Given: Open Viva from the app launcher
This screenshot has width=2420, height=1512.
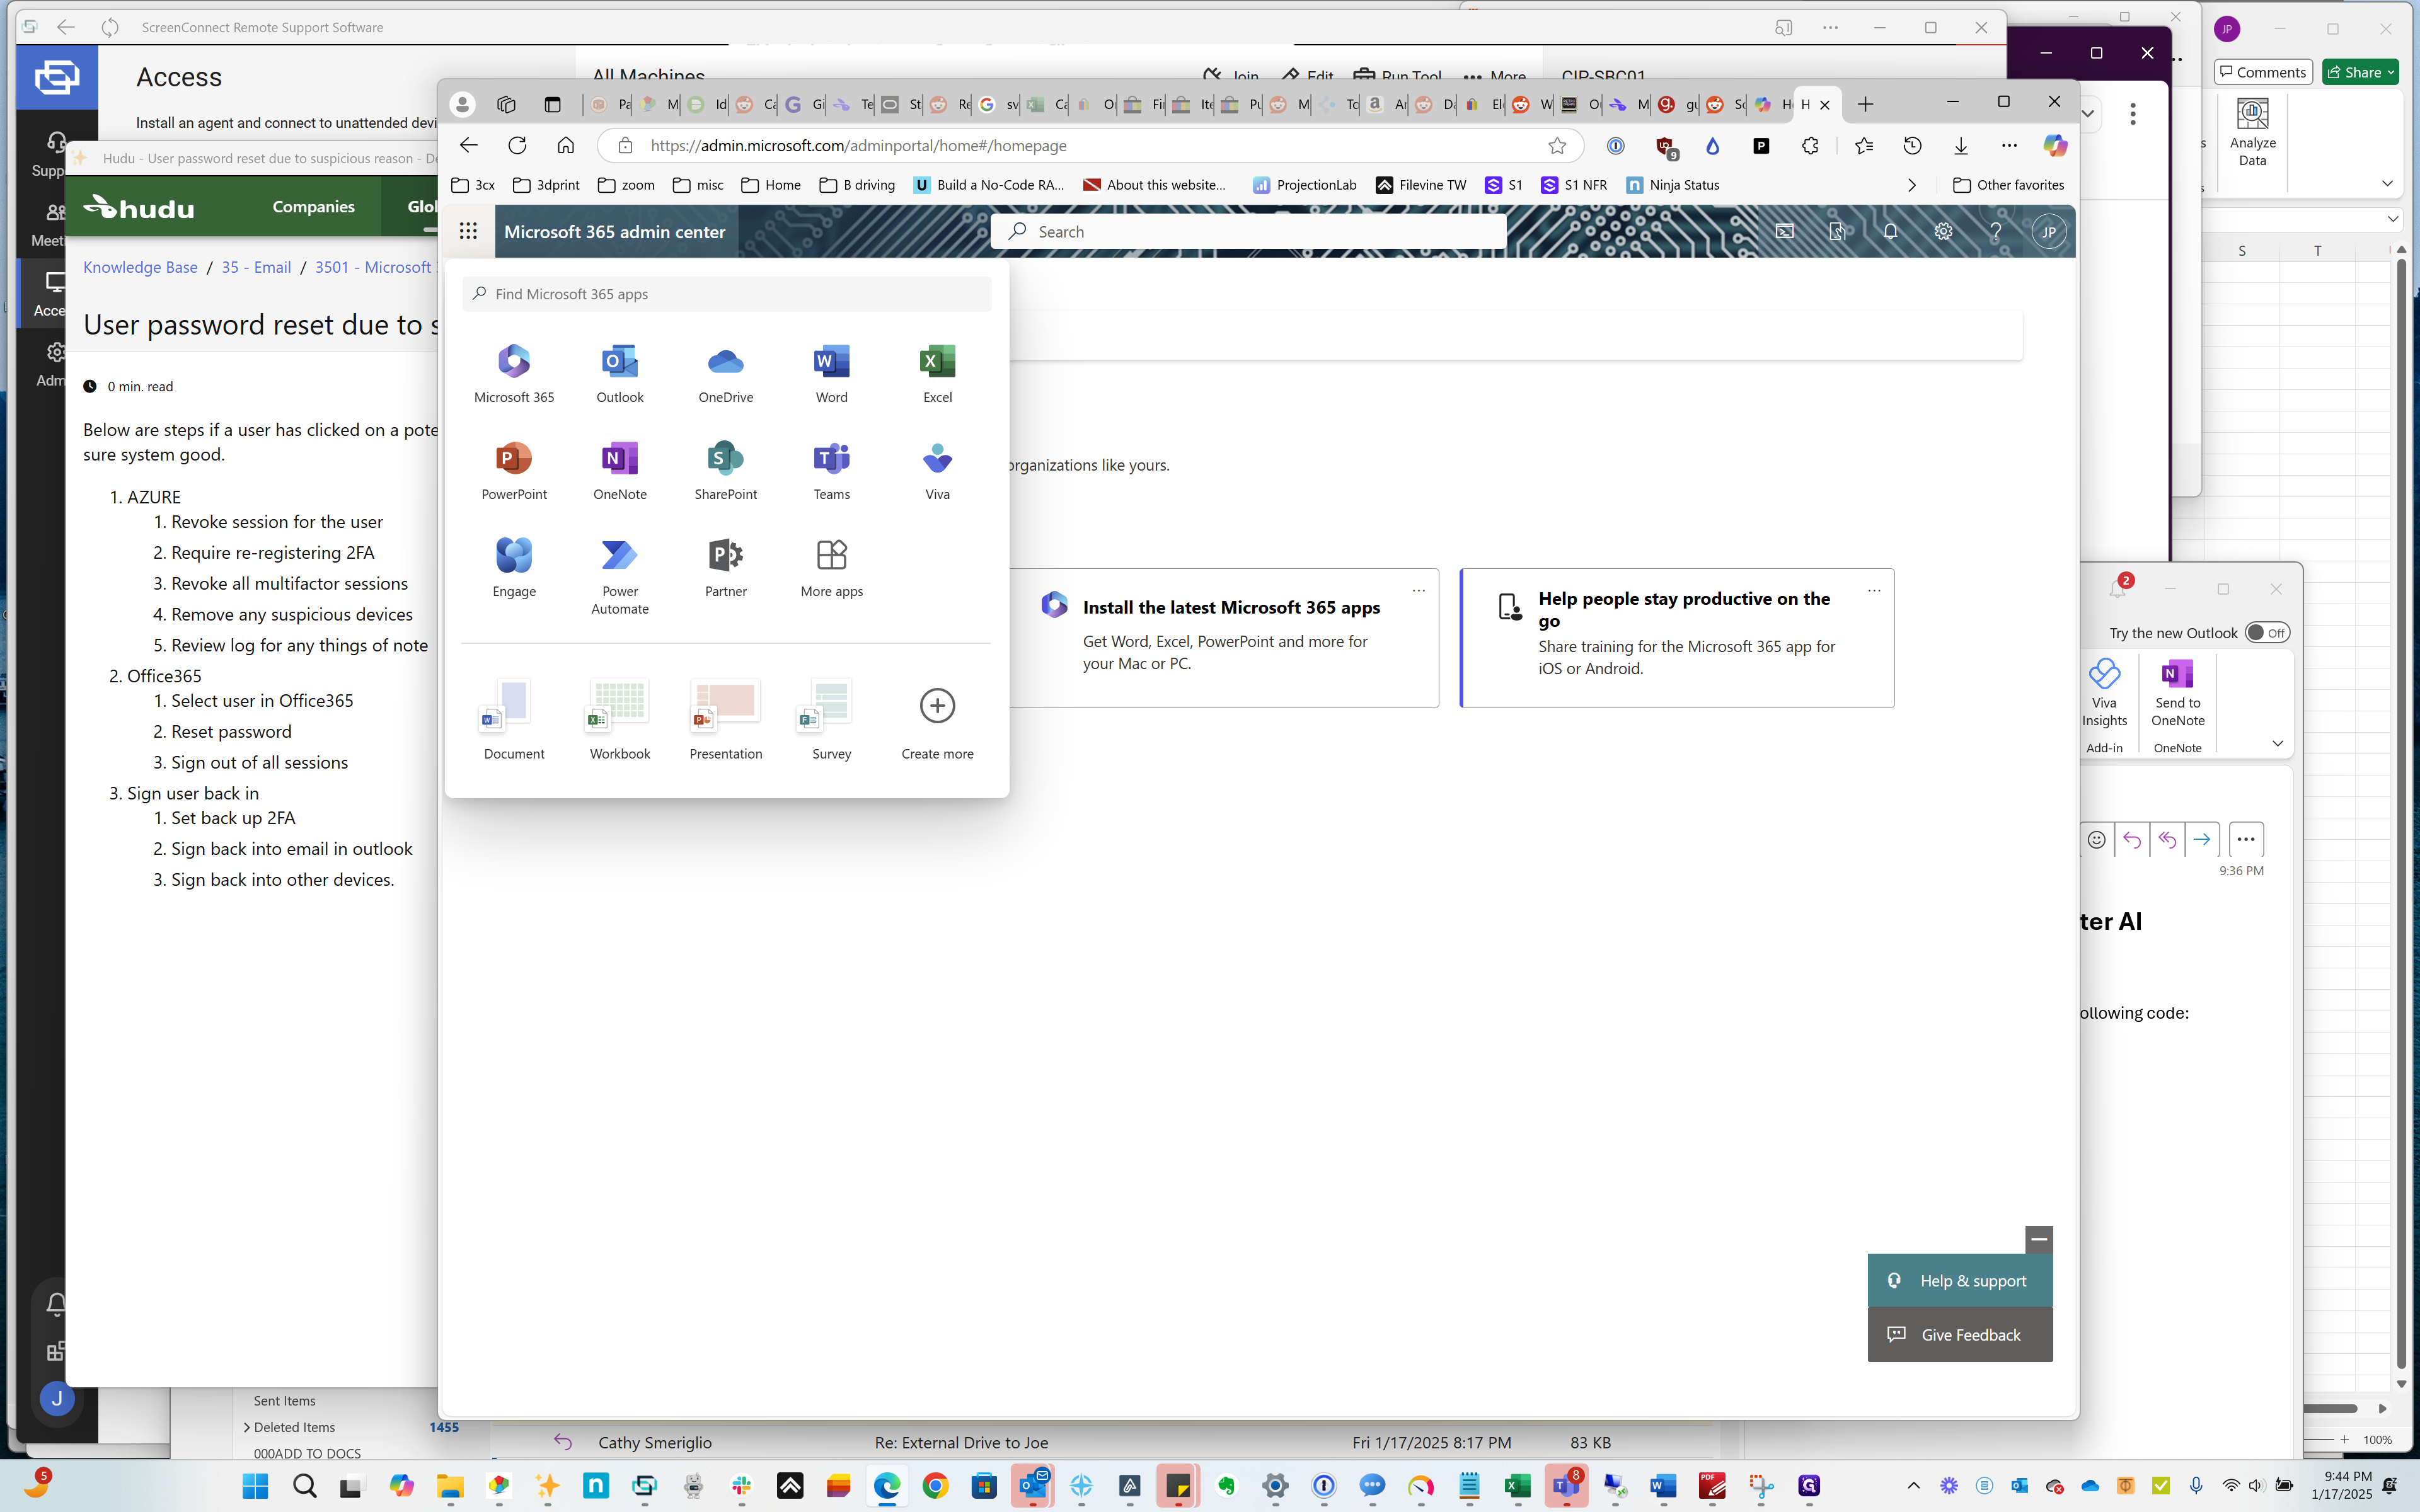Looking at the screenshot, I should (937, 469).
